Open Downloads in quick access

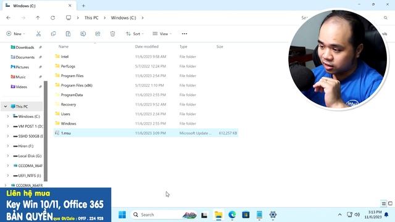tap(25, 47)
